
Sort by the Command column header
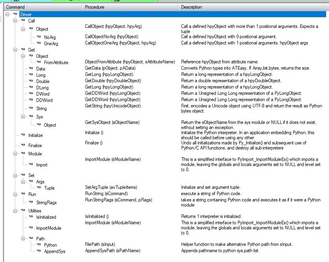(43, 7)
